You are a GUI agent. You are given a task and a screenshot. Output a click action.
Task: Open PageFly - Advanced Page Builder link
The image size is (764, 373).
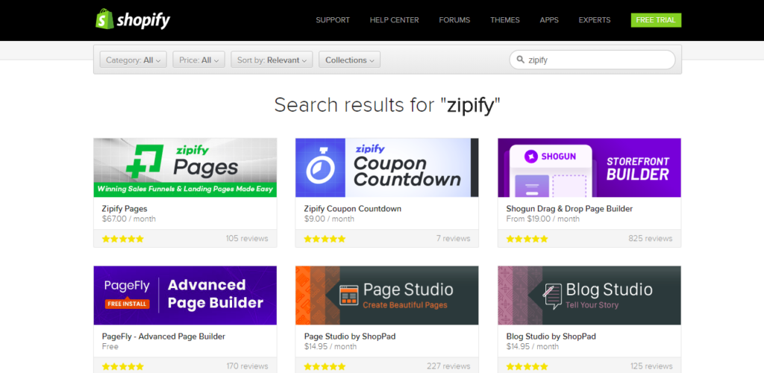tap(163, 336)
